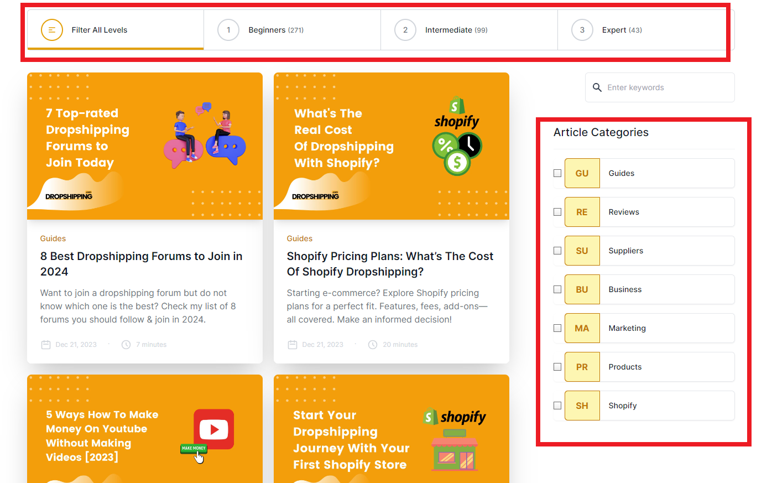This screenshot has width=772, height=483.
Task: Click the '20 minutes' read time text
Action: click(400, 345)
